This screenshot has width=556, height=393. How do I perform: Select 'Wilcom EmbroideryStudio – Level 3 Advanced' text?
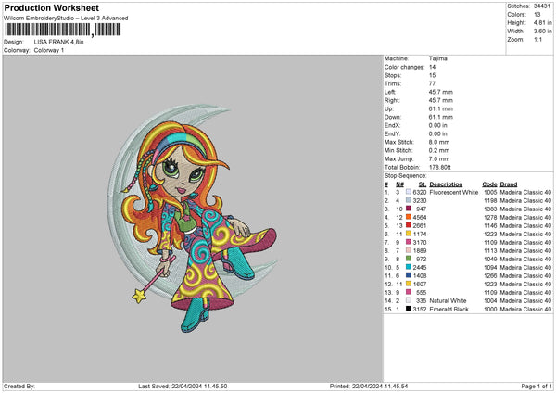(66, 19)
